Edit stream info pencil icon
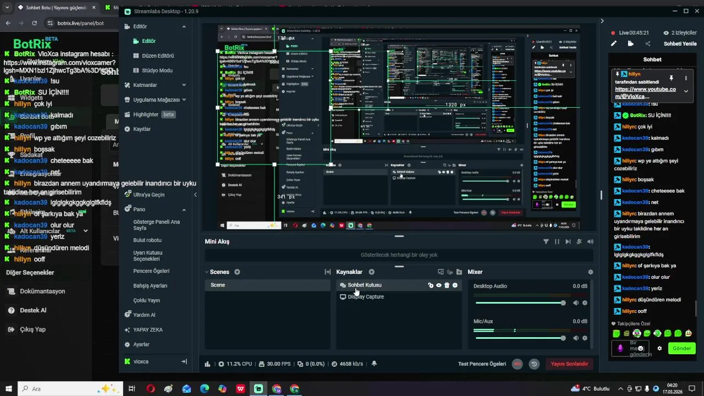This screenshot has height=396, width=704. pyautogui.click(x=614, y=44)
